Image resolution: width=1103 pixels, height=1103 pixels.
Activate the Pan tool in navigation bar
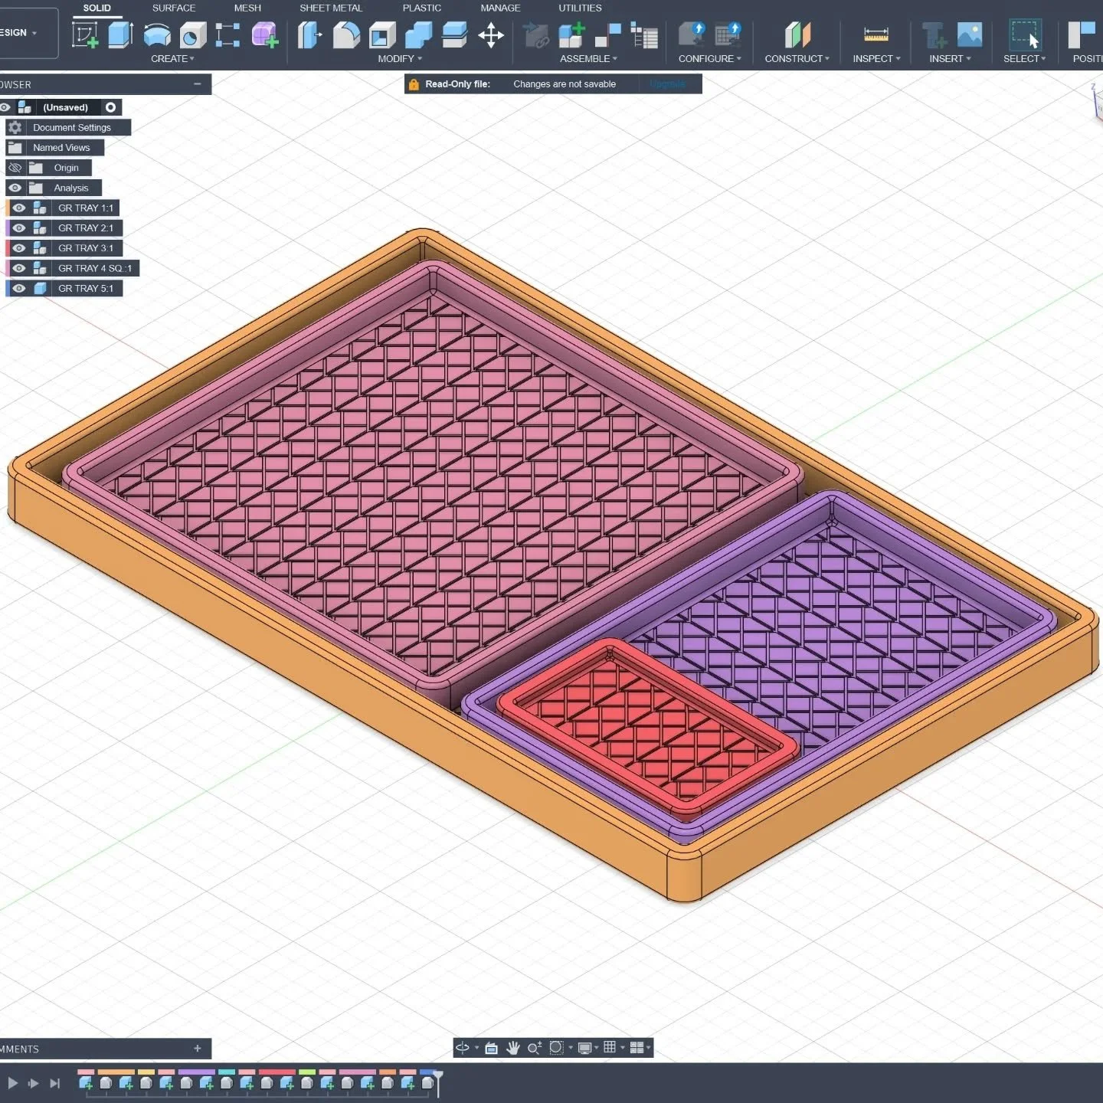[x=512, y=1048]
